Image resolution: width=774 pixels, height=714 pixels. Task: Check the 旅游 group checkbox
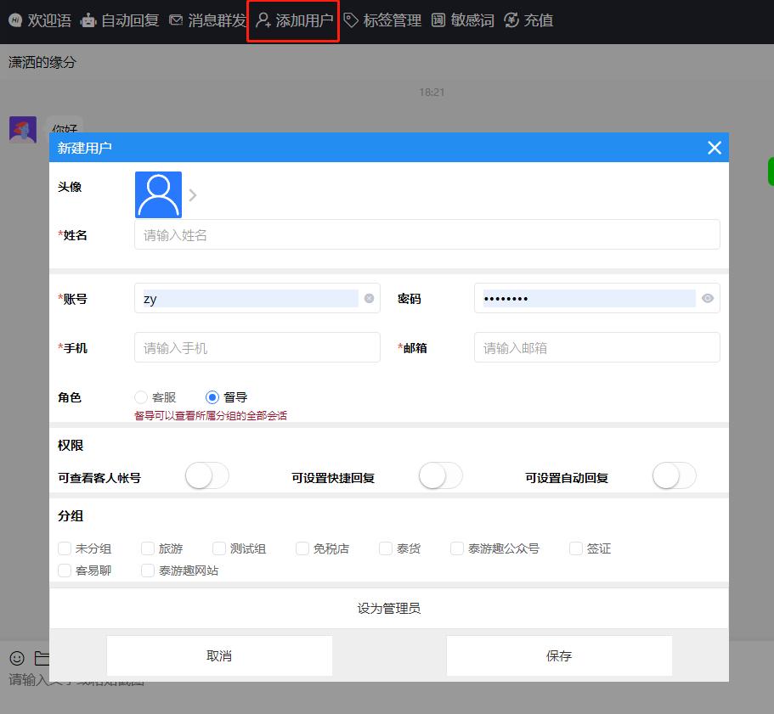coord(148,548)
